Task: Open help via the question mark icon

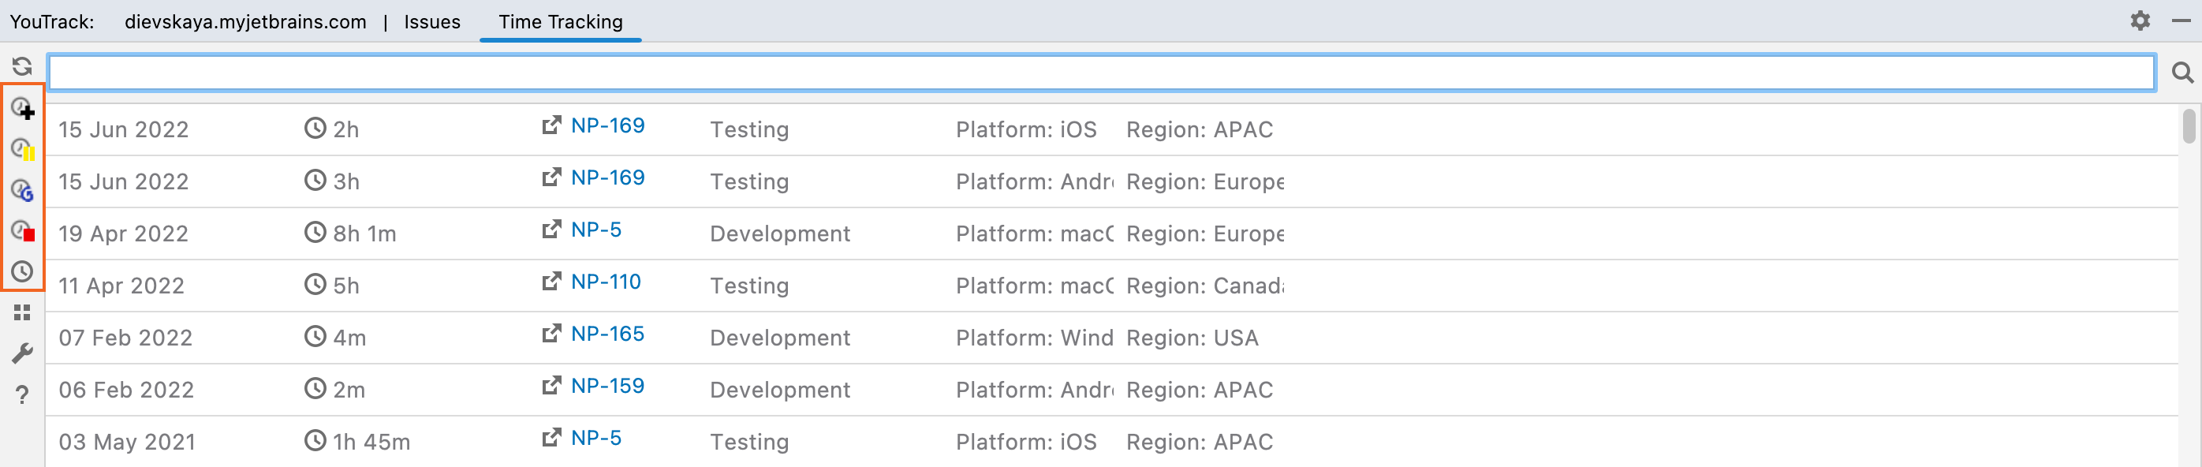Action: (x=22, y=394)
